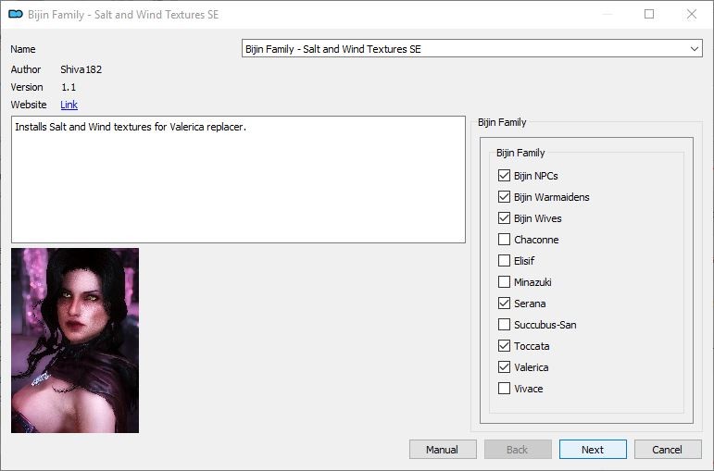Screen dimensions: 714x471
Task: Click the Mod Organizer icon in the title bar
Action: pyautogui.click(x=16, y=14)
